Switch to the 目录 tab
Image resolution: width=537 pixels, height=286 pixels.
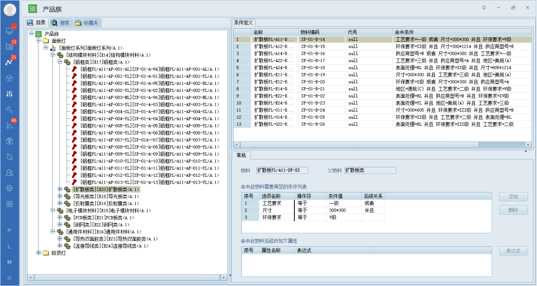tap(37, 22)
